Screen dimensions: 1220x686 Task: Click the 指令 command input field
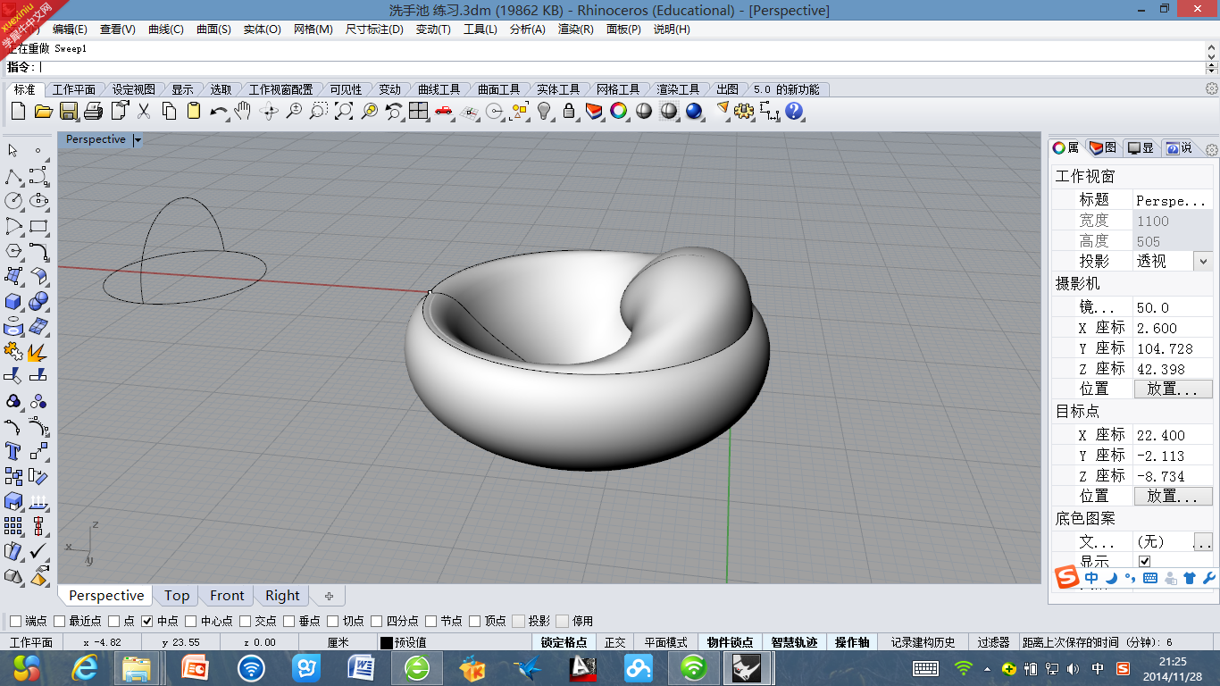[621, 67]
